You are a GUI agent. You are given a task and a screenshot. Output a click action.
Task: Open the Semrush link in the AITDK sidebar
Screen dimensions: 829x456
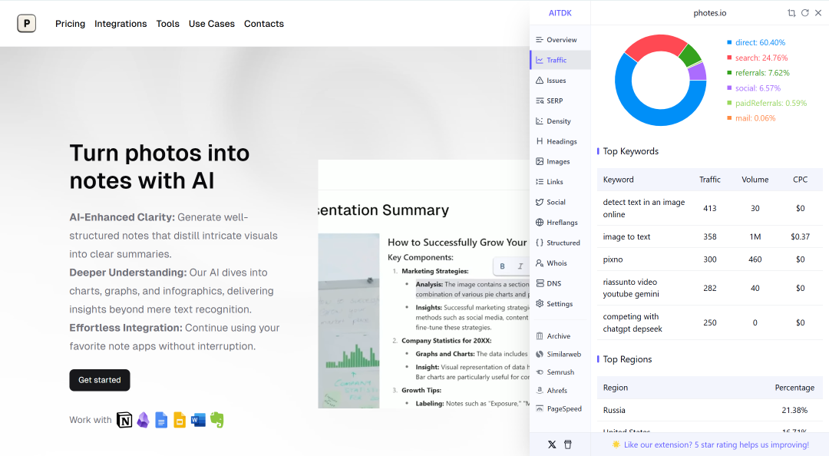coord(560,372)
